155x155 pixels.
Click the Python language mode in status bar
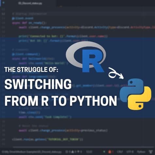pyautogui.click(x=141, y=152)
